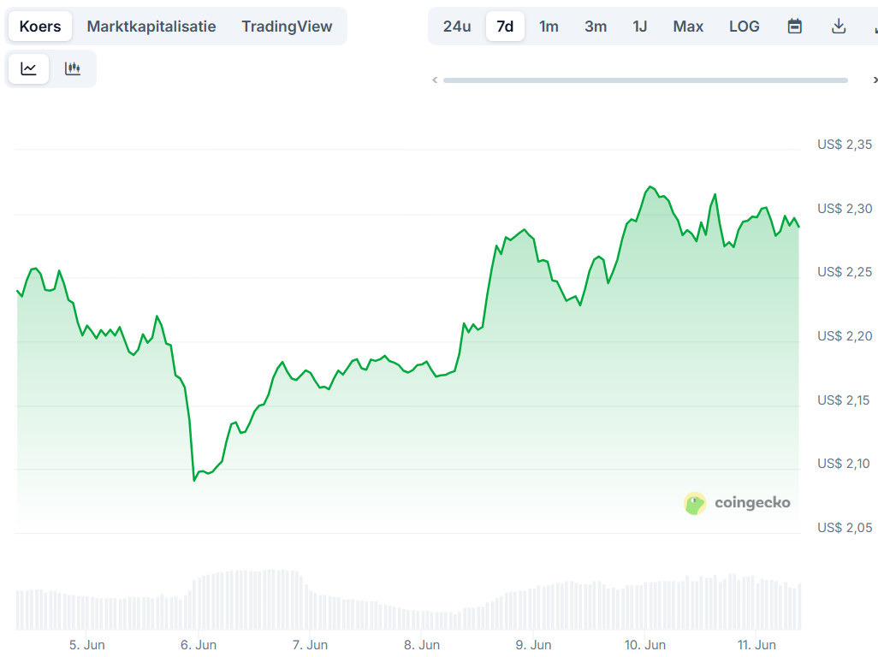The width and height of the screenshot is (878, 657).
Task: Switch to line chart view icon
Action: pyautogui.click(x=28, y=68)
